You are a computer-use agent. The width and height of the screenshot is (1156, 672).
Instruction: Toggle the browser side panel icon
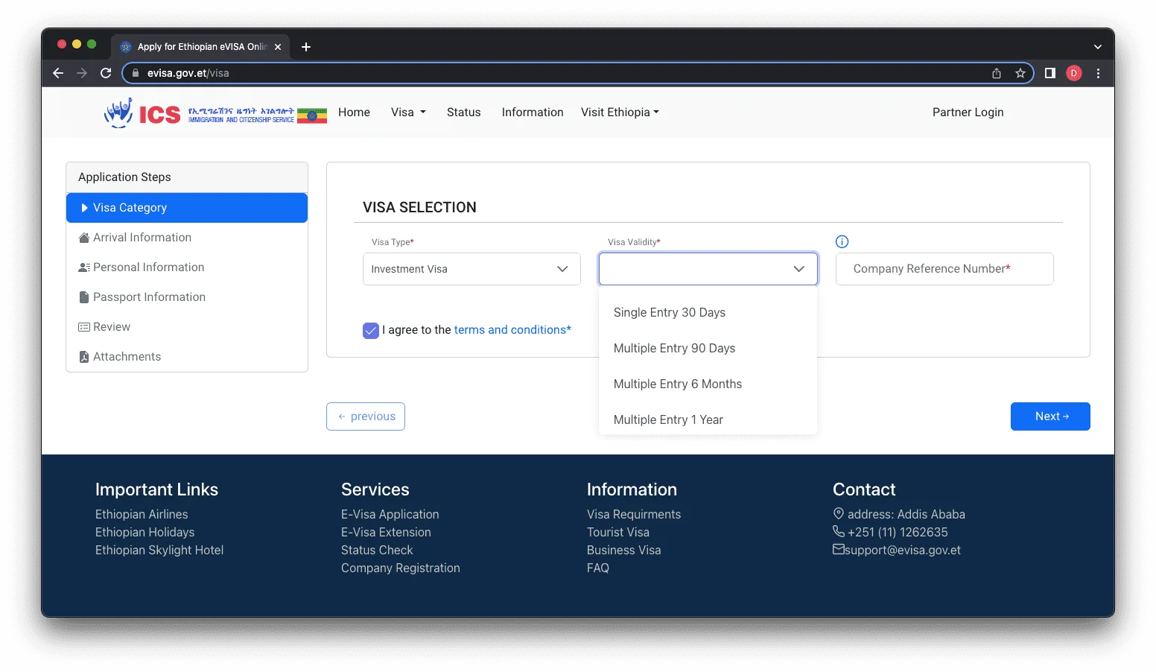1049,73
